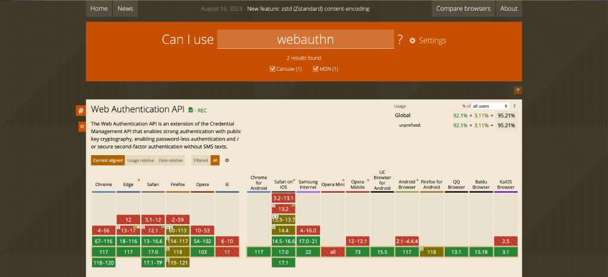
Task: Click the Chrome for Android column header
Action: (259, 182)
